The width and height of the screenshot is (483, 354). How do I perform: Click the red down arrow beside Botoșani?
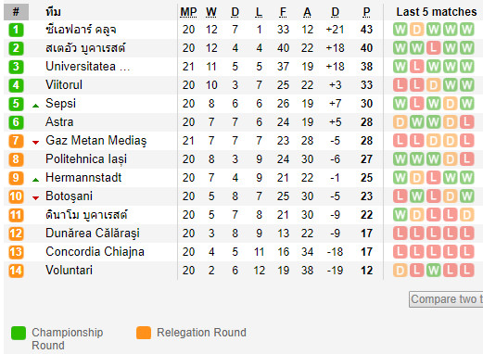pyautogui.click(x=36, y=198)
